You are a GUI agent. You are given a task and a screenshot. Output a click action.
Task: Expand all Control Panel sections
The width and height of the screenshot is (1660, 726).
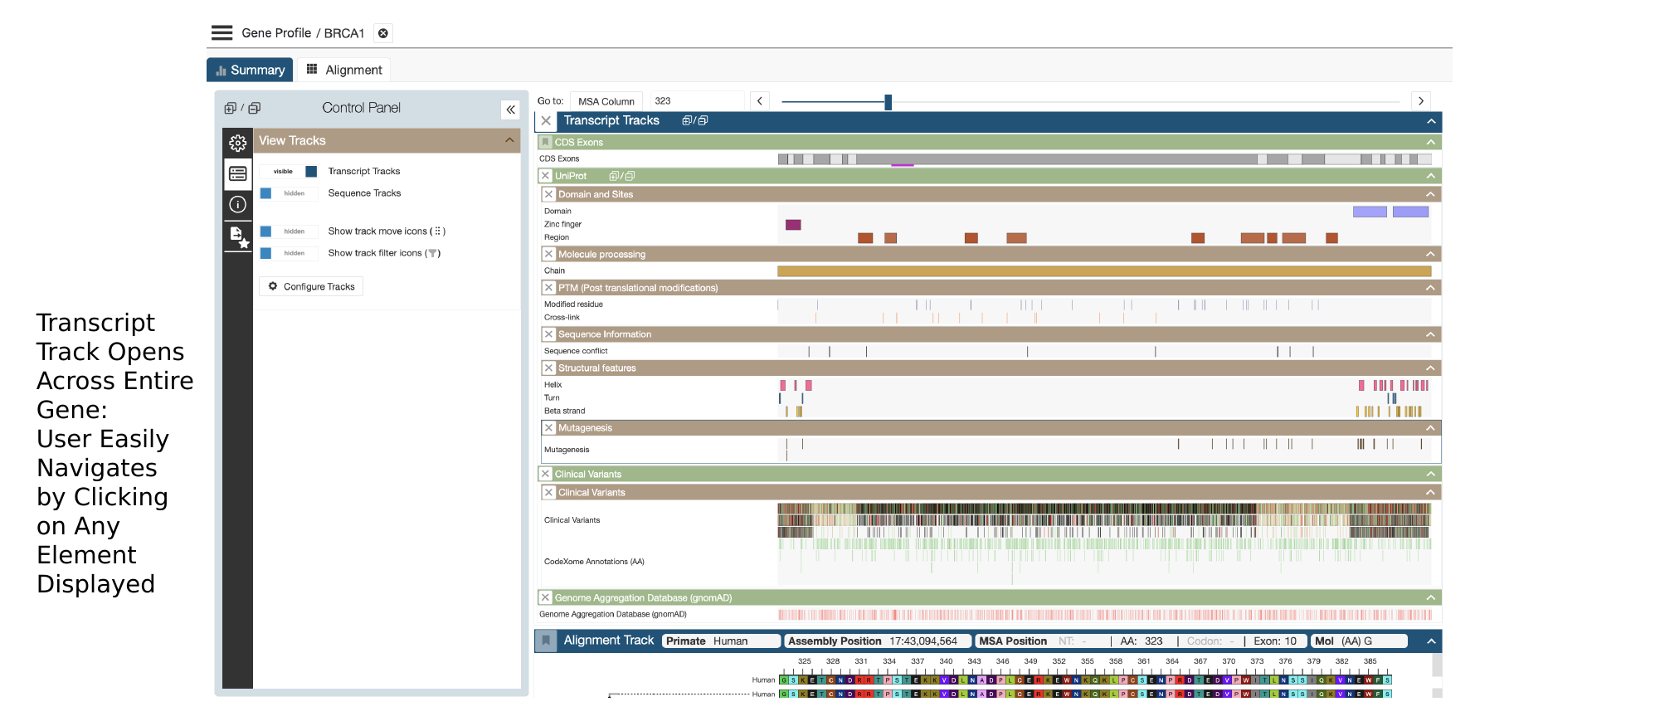click(x=230, y=108)
